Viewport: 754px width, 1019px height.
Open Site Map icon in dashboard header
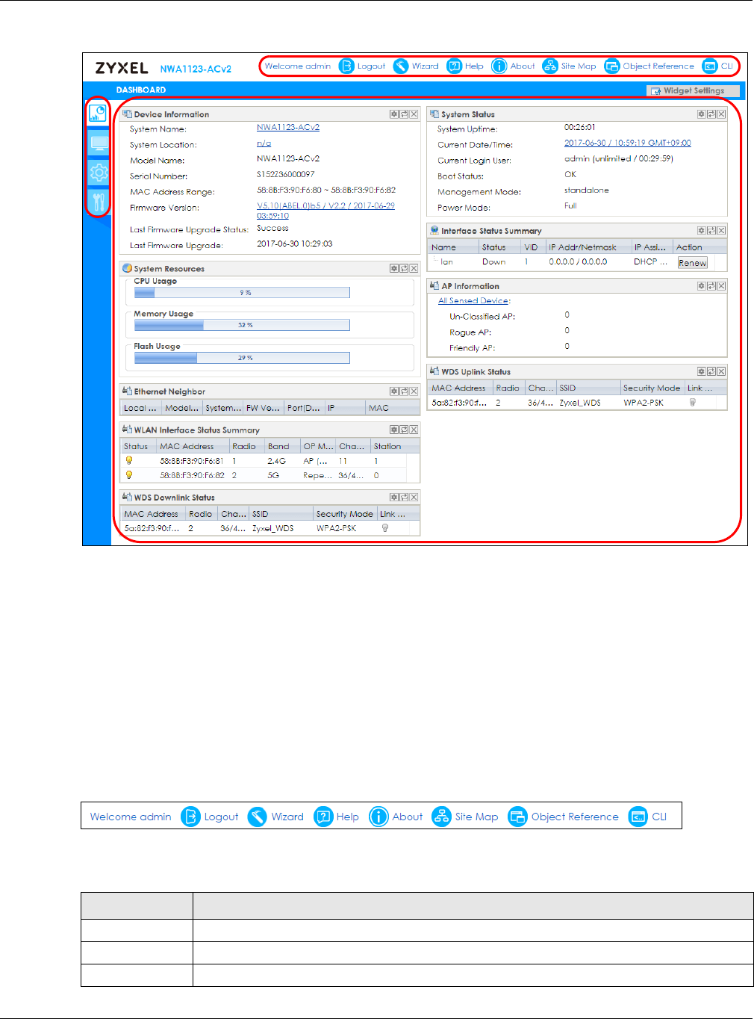(x=550, y=66)
